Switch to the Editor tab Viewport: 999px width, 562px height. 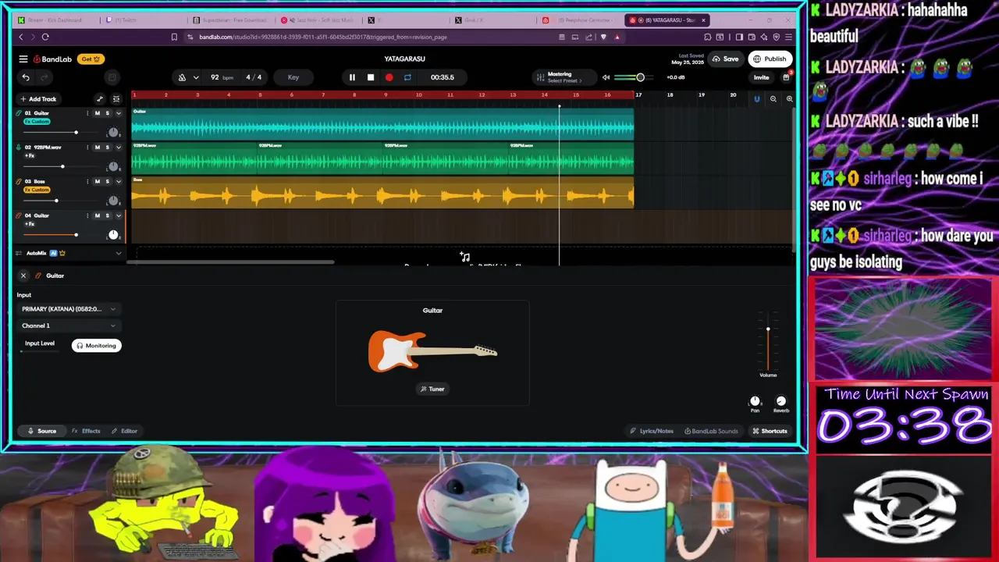pos(125,431)
